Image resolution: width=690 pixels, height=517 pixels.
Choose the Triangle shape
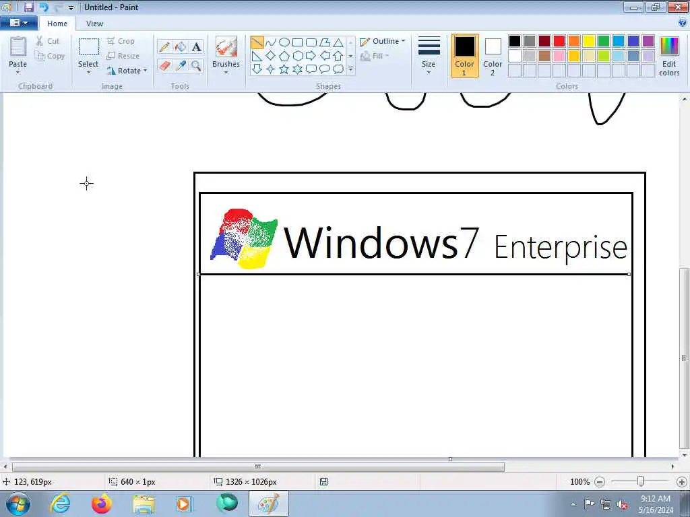(x=338, y=42)
